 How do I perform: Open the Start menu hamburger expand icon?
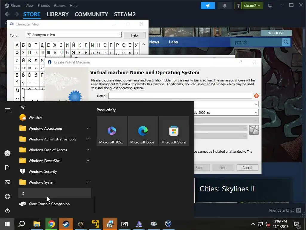click(7, 110)
